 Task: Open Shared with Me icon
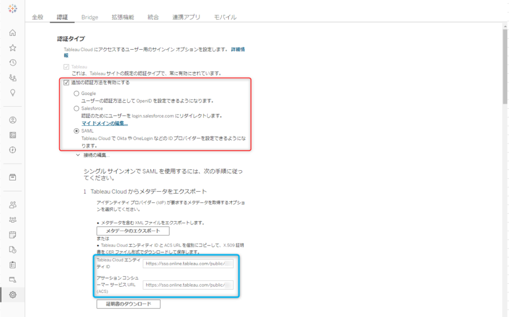(x=12, y=78)
